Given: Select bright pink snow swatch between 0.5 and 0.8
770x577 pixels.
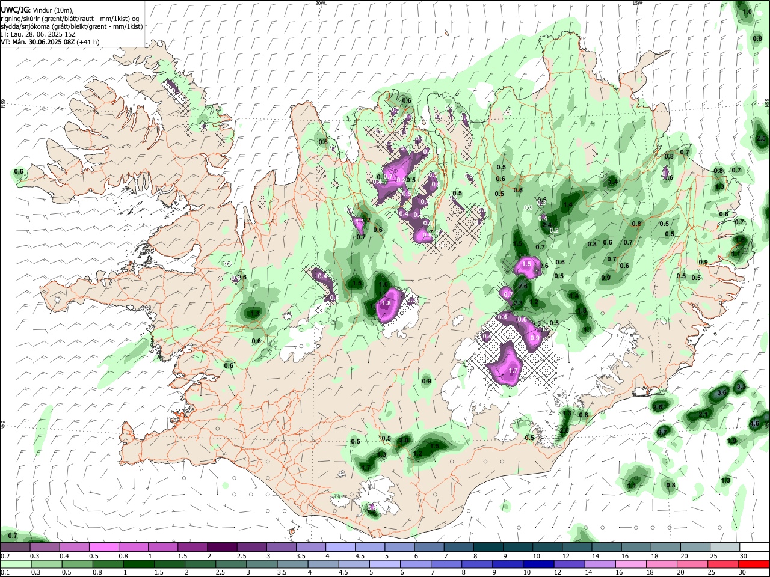Looking at the screenshot, I should [x=103, y=548].
